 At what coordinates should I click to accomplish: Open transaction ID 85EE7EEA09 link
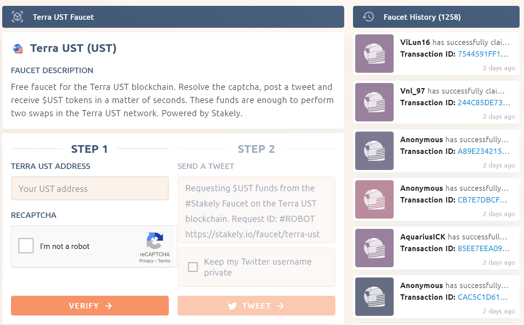(x=483, y=249)
